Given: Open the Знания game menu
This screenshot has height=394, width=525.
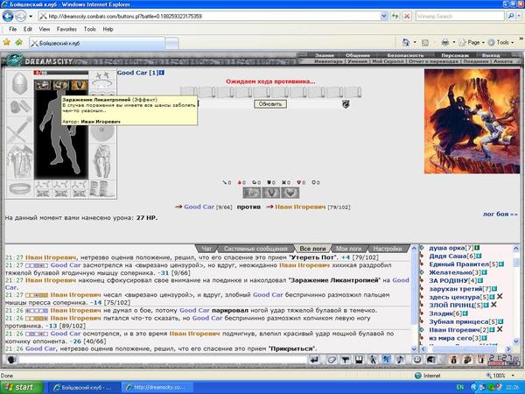Looking at the screenshot, I should click(324, 55).
